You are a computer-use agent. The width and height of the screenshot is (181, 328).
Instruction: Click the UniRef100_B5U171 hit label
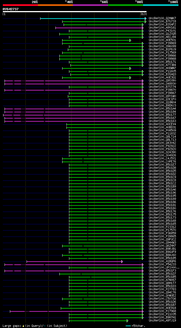[162, 62]
